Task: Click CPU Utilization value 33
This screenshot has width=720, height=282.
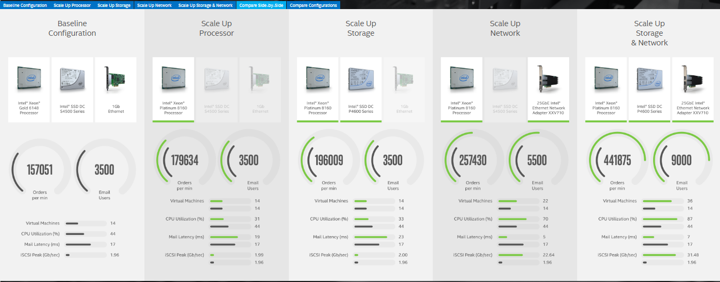Action: coord(402,219)
